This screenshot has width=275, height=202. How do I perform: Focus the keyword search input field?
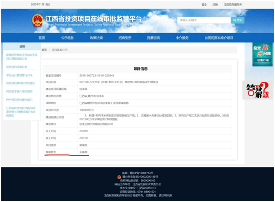click(204, 20)
